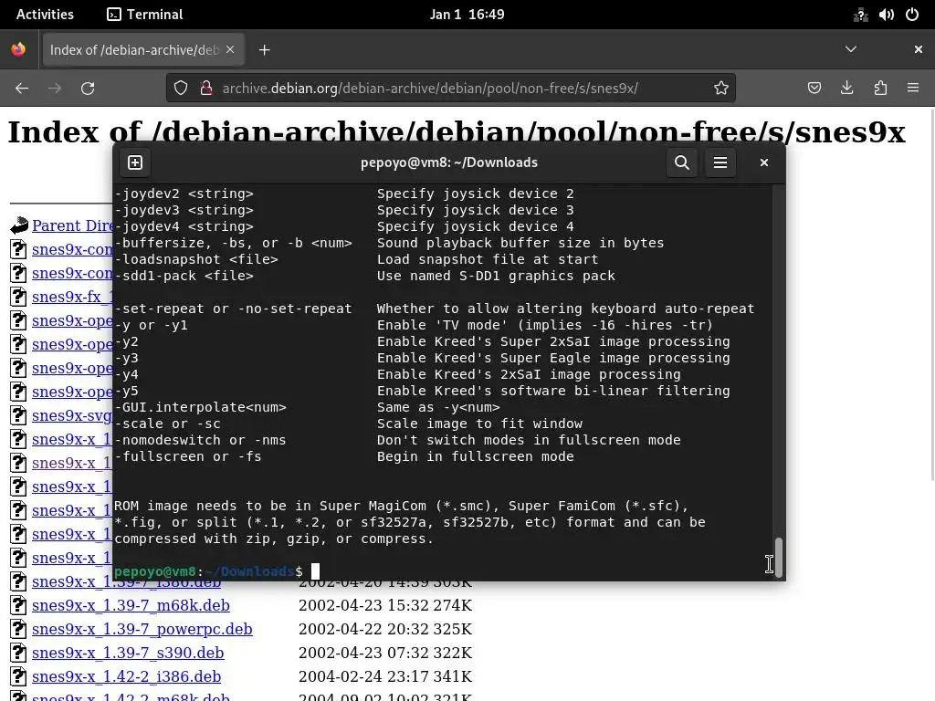The height and width of the screenshot is (701, 935).
Task: Click file icon beside snes9x-x_1.39-7_m68k.deb
Action: [18, 605]
